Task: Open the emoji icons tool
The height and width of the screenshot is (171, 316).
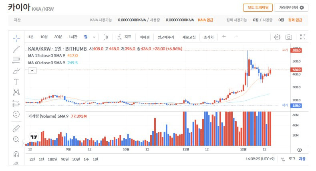Action: point(16,114)
